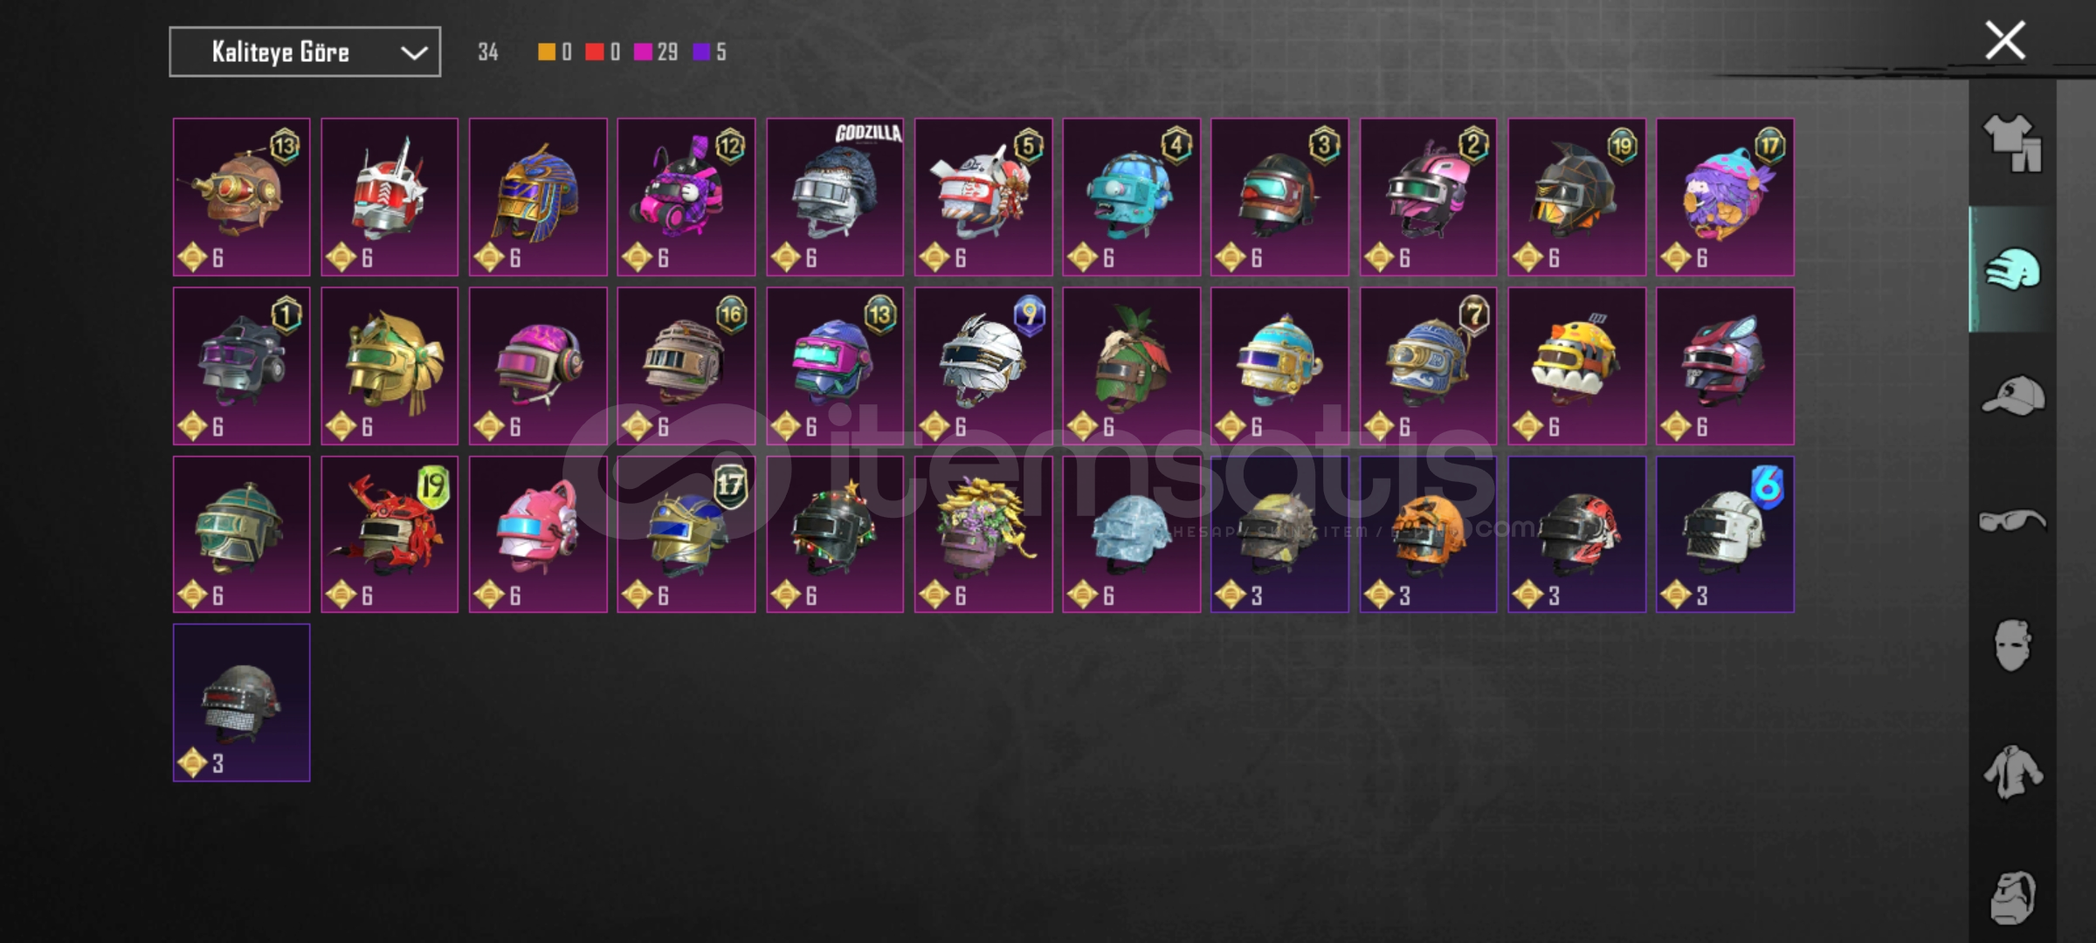Select the pink cat helmet
The height and width of the screenshot is (943, 2096).
coord(538,534)
